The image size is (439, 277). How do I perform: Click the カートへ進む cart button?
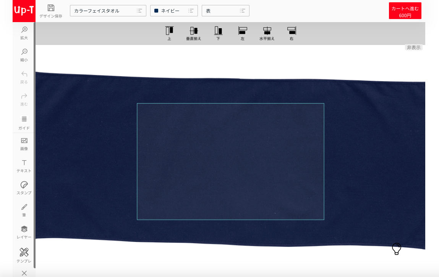tap(405, 11)
